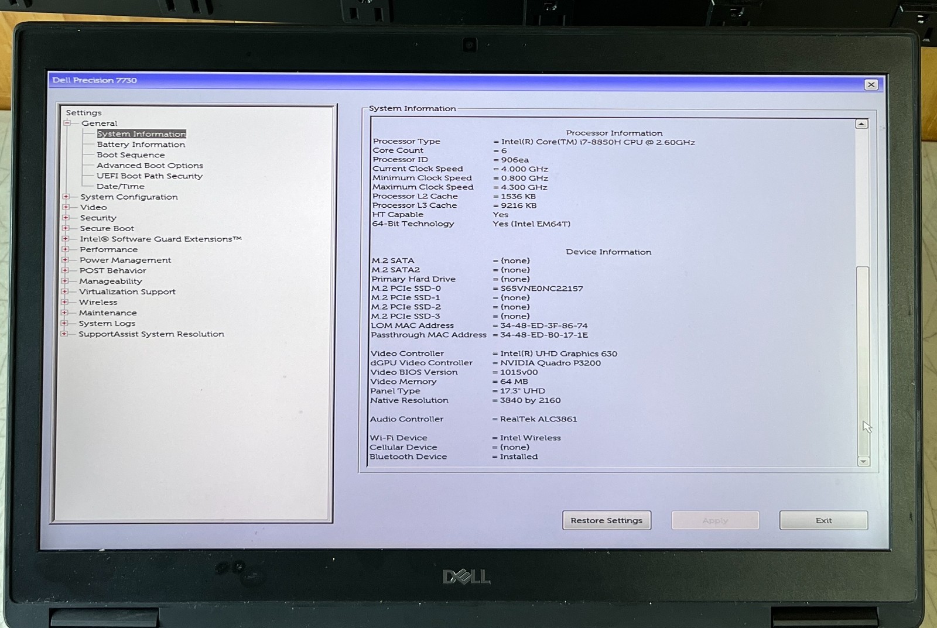Expand the Manageability node
This screenshot has width=937, height=628.
[x=65, y=281]
